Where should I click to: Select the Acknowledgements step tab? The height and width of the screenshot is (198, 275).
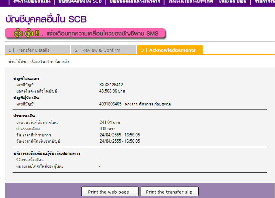coord(170,50)
